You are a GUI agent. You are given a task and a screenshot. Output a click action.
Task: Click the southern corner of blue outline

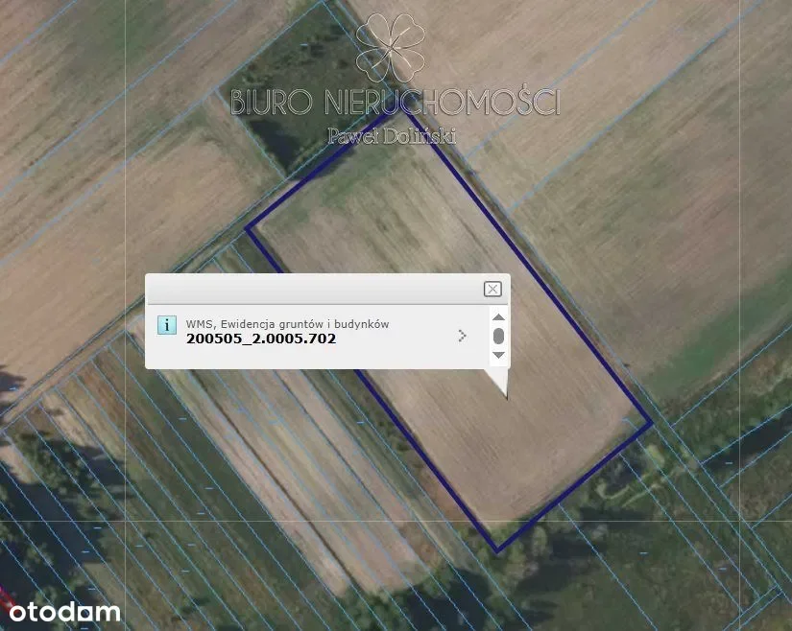pyautogui.click(x=497, y=549)
